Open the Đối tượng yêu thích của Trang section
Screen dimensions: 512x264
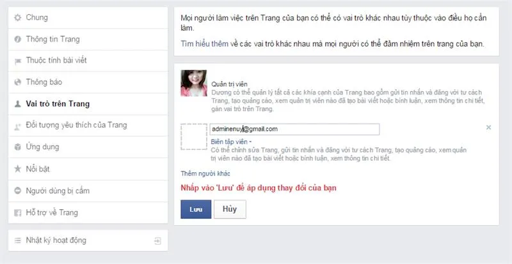click(76, 126)
